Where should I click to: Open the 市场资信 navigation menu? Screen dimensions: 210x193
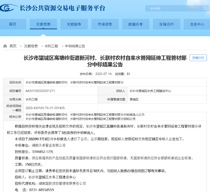coord(105,24)
